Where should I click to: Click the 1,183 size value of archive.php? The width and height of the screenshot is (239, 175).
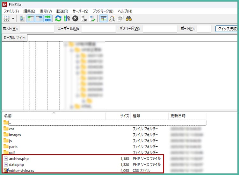tap(125, 159)
